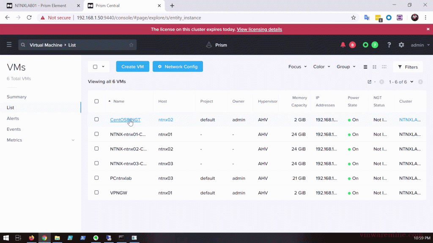Click the Network Config button
This screenshot has height=243, width=433.
point(178,66)
